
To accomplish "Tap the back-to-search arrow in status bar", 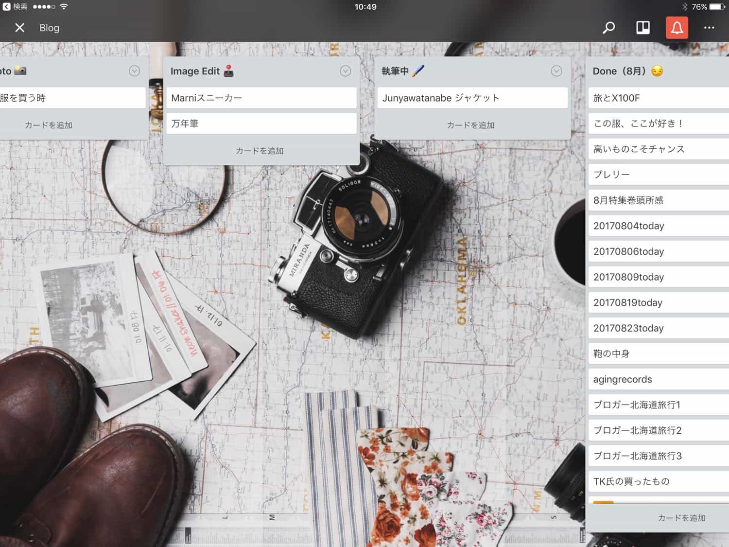I will click(x=7, y=7).
